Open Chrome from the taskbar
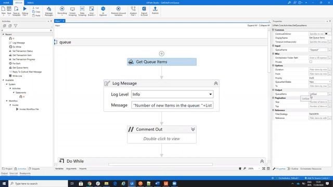The width and height of the screenshot is (333, 187). pos(89,183)
